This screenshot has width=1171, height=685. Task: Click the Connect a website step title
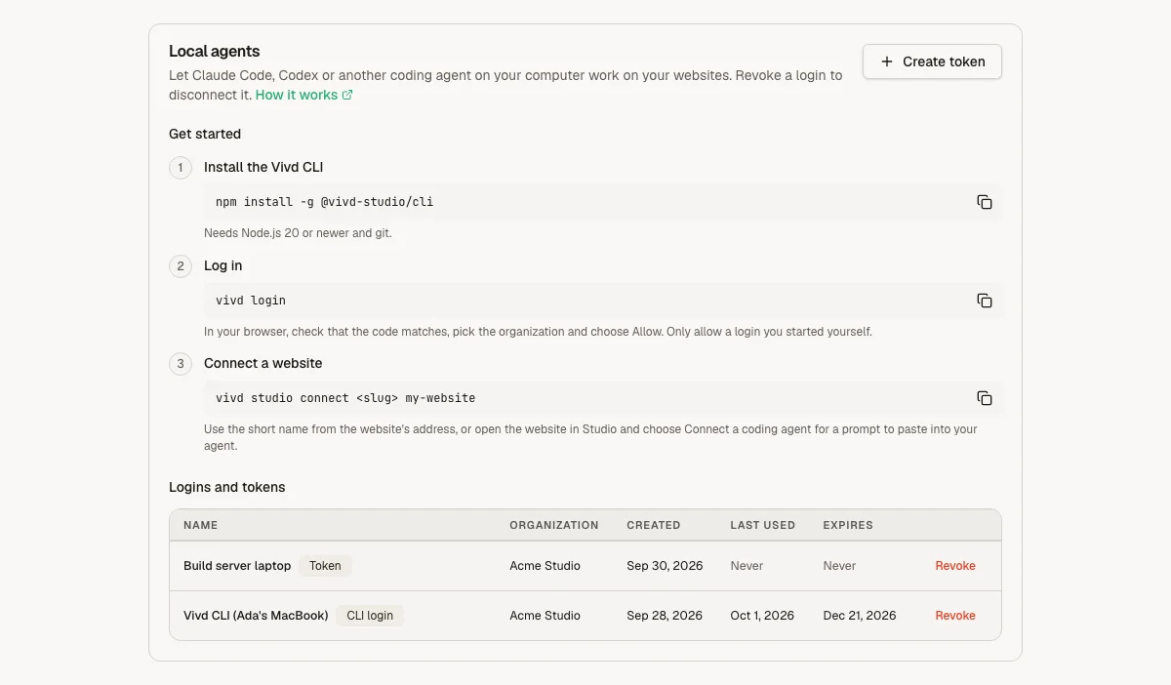[x=262, y=363]
